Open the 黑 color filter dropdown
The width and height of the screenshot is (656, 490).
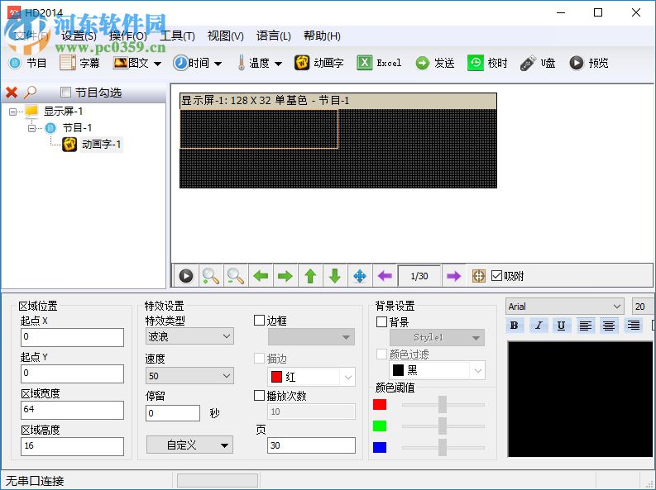click(x=437, y=370)
